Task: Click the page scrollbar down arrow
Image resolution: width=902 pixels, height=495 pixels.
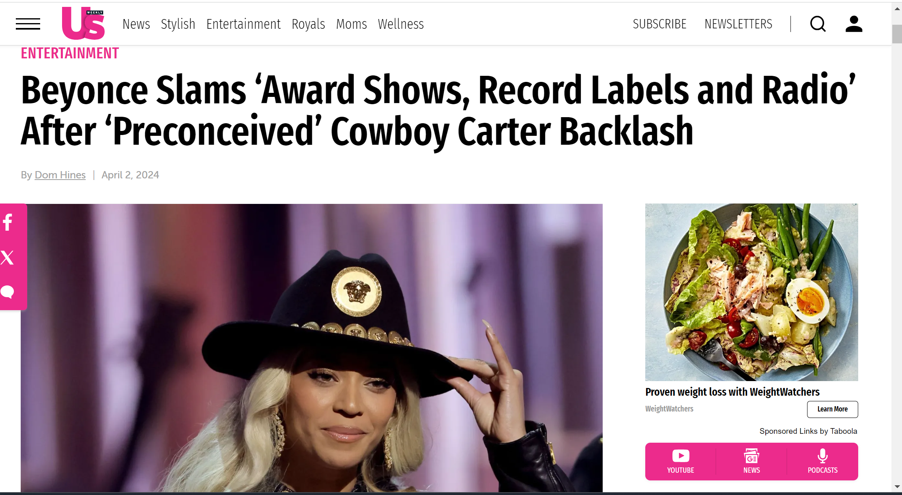Action: pyautogui.click(x=897, y=486)
